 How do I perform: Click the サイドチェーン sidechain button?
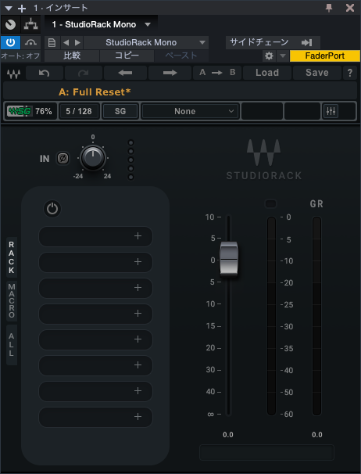point(273,42)
